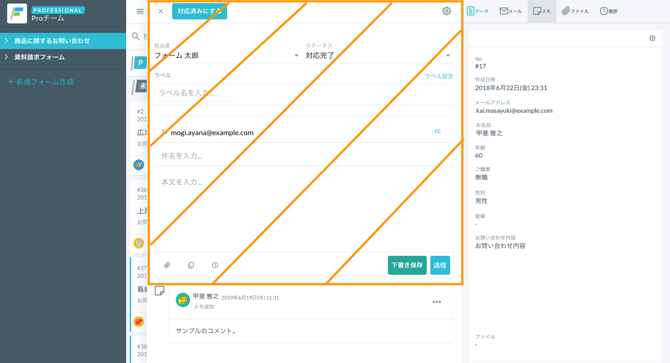Screen dimensions: 670x363
Task: Click the clock scheduling icon in composer
Action: (x=215, y=265)
